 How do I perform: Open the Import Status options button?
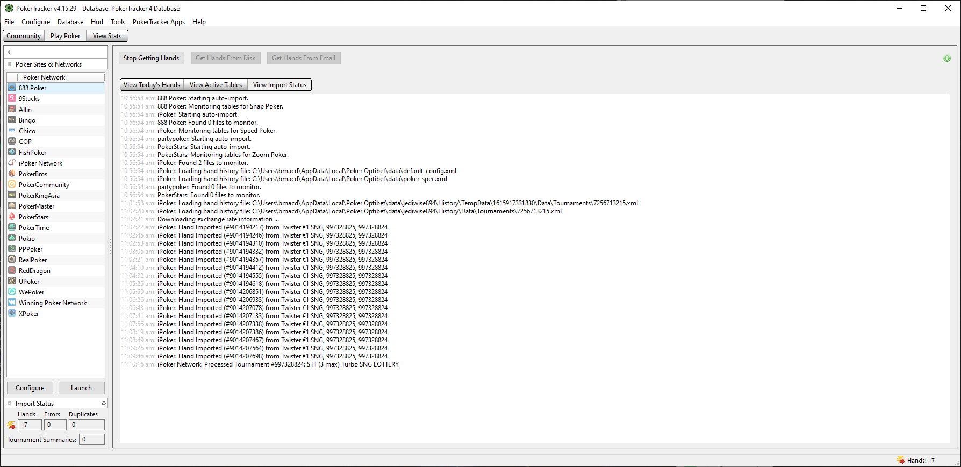104,404
